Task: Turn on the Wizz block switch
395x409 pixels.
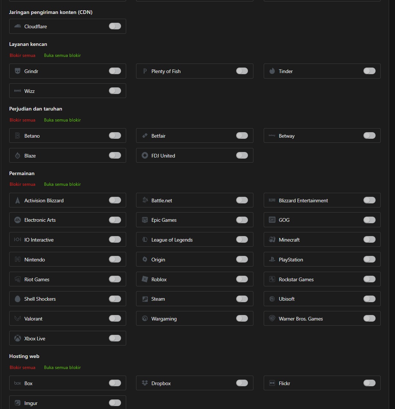Action: click(115, 91)
